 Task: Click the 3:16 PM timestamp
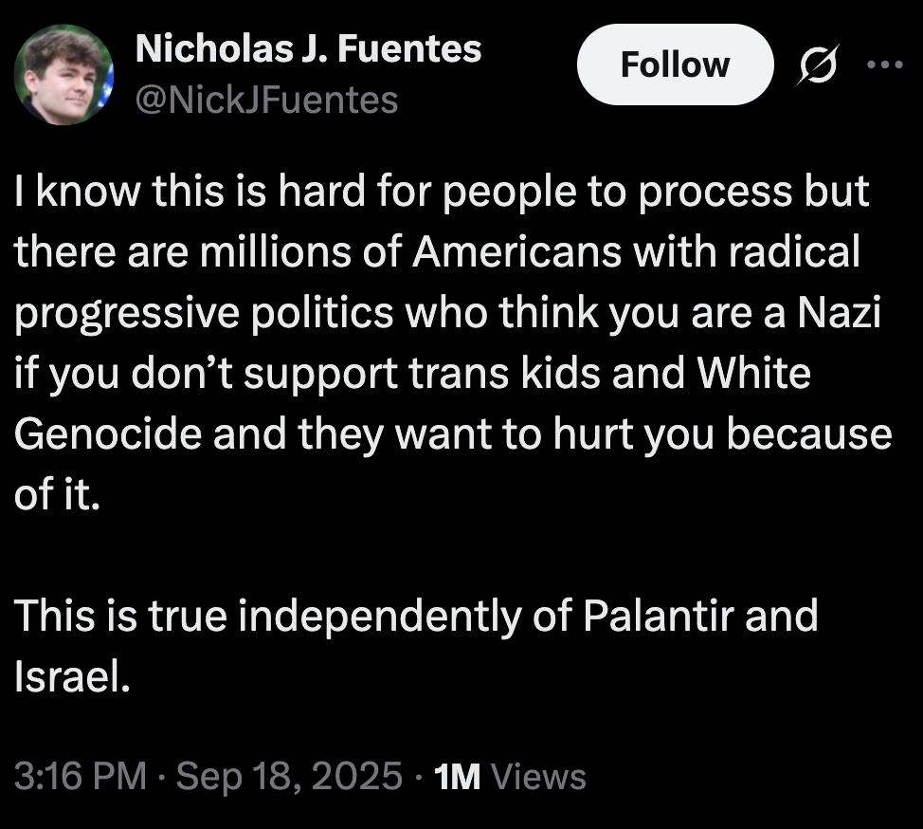click(81, 777)
